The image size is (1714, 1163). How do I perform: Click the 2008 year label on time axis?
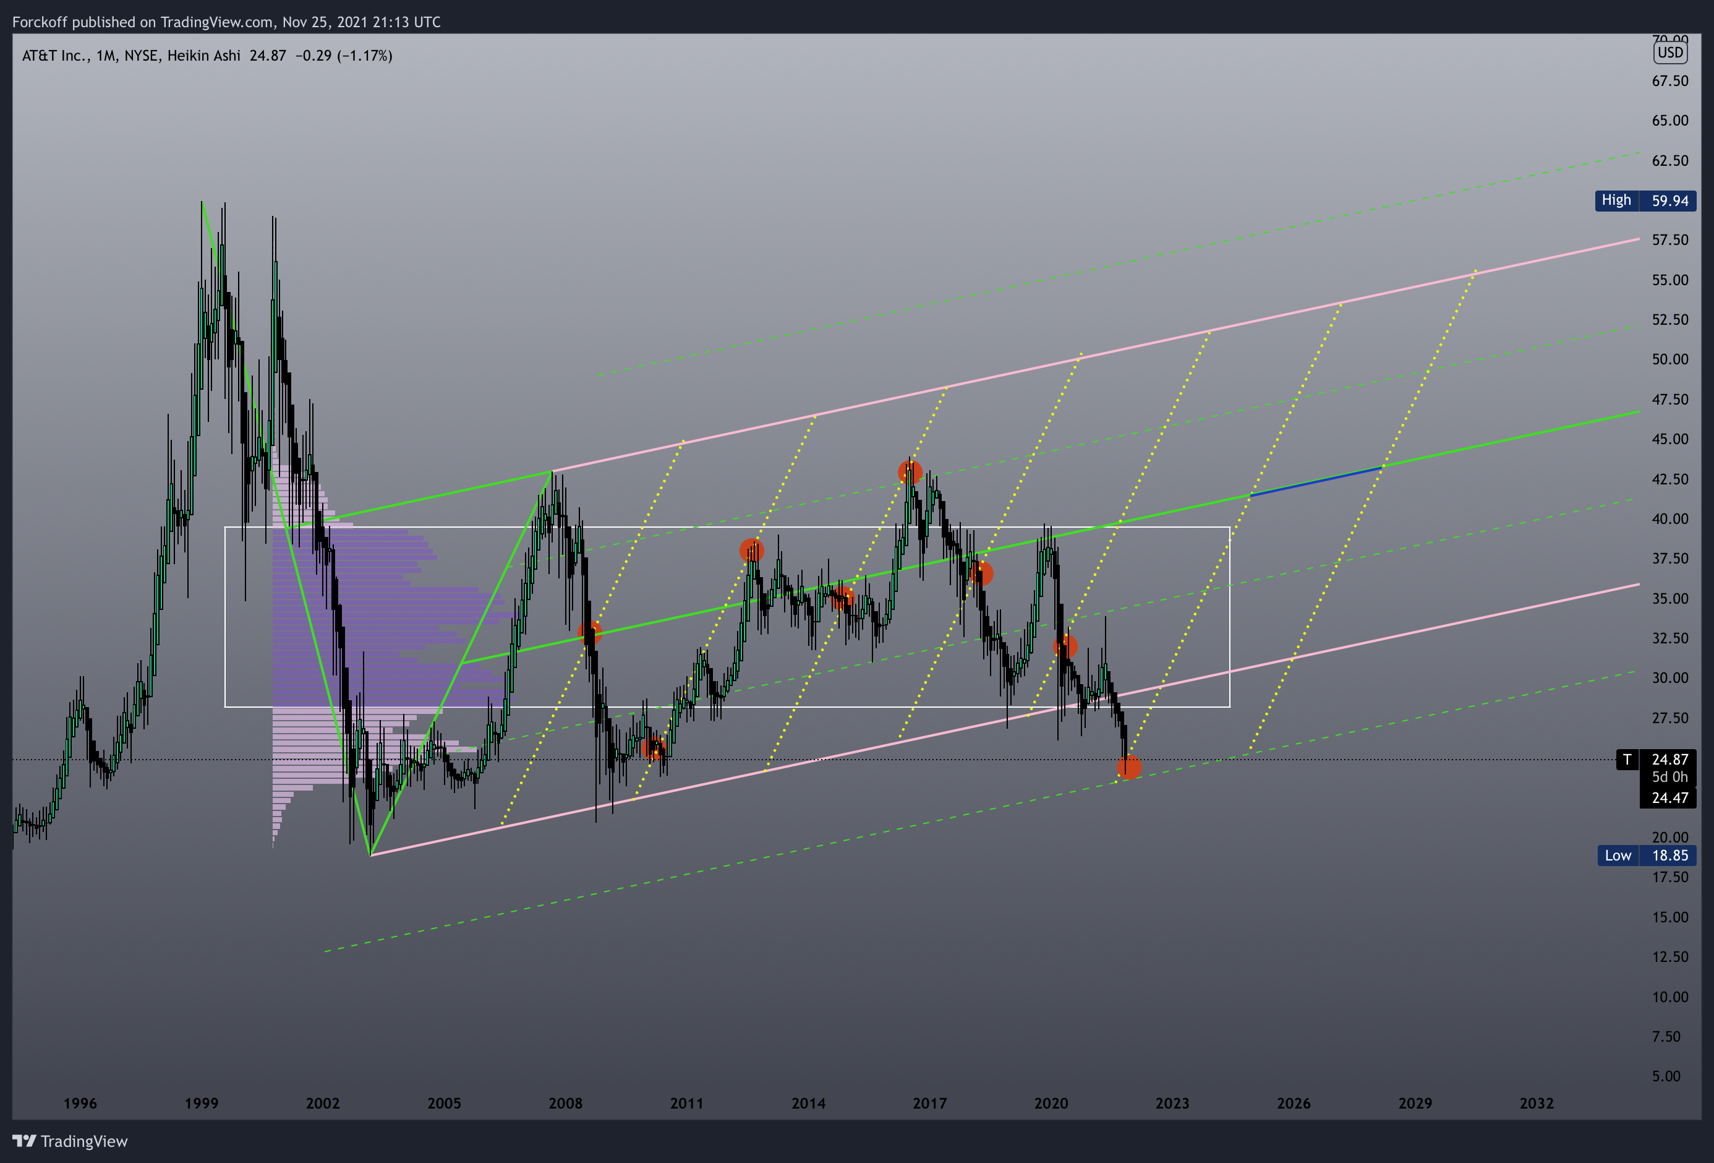tap(566, 1103)
